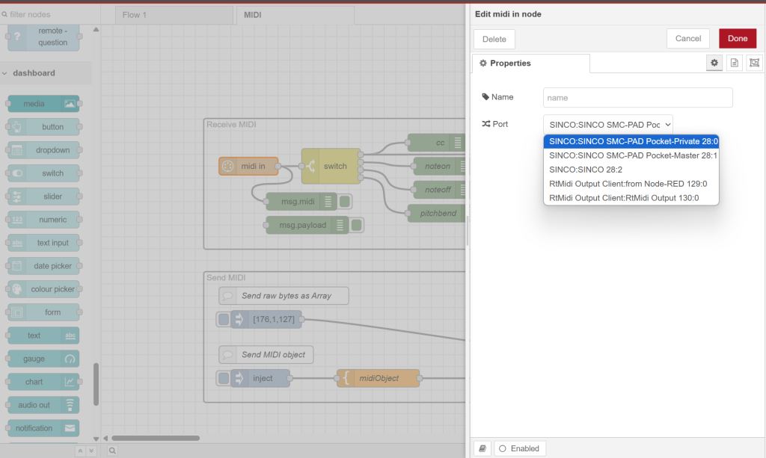Select the text input palette node
766x458 pixels.
tap(43, 242)
